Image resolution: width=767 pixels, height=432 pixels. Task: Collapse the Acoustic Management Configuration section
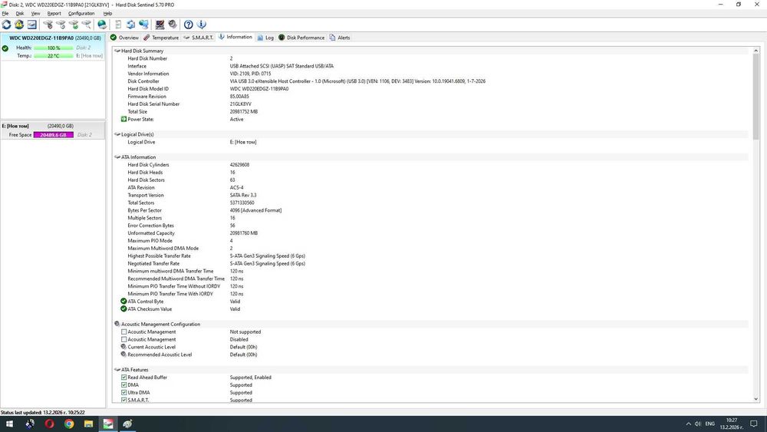117,324
